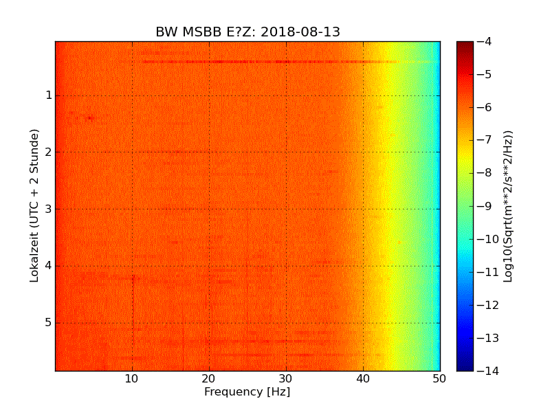Click the x-axis tick label 40
Image resolution: width=550 pixels, height=412 pixels.
click(x=363, y=378)
